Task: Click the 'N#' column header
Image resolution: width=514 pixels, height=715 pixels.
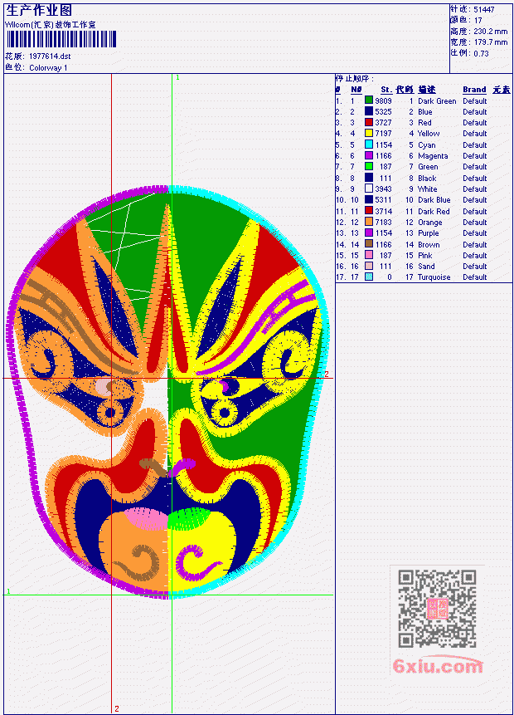Action: pyautogui.click(x=356, y=90)
